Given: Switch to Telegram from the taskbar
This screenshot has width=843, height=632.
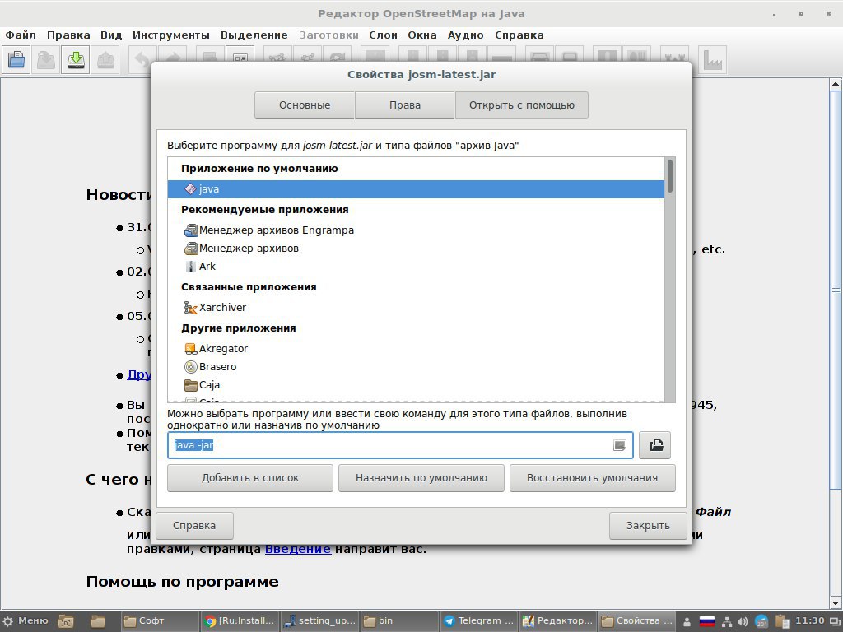Looking at the screenshot, I should click(x=479, y=621).
